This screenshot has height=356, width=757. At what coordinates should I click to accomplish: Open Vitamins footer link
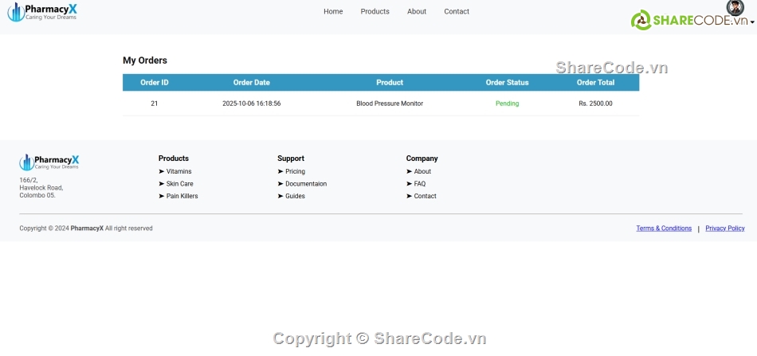pos(178,171)
